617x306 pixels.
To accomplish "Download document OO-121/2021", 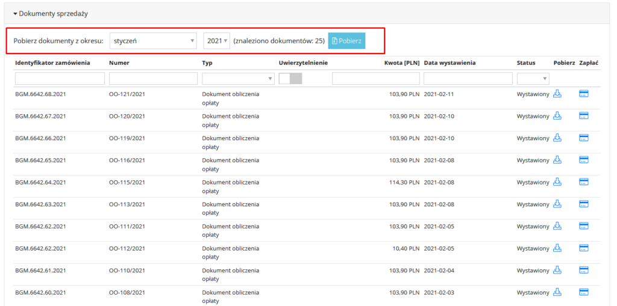I will tap(557, 94).
